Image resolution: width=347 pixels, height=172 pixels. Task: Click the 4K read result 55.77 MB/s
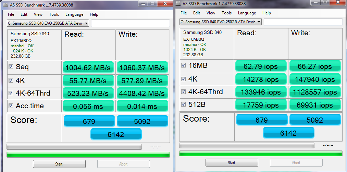click(88, 81)
